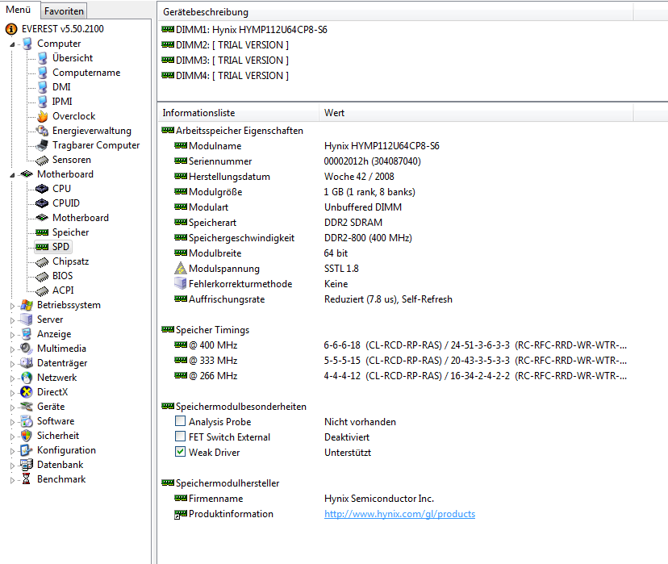This screenshot has width=668, height=564.
Task: Click the EVEREST v5.50.2100 info icon
Action: click(x=11, y=29)
